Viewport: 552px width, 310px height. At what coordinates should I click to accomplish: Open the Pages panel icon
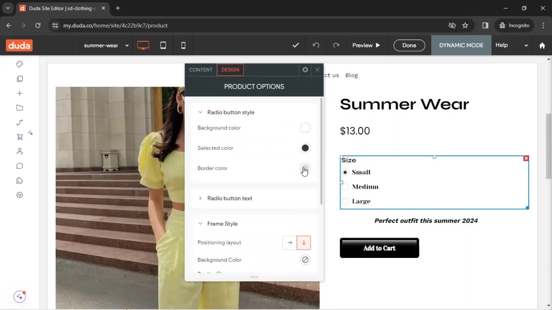(20, 79)
